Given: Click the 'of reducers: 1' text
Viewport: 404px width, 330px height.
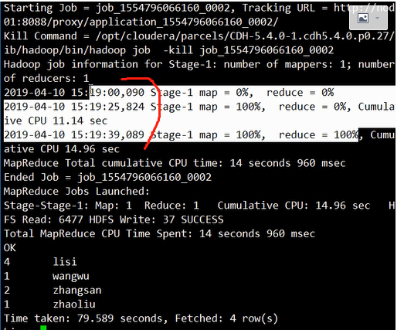Looking at the screenshot, I should [46, 79].
